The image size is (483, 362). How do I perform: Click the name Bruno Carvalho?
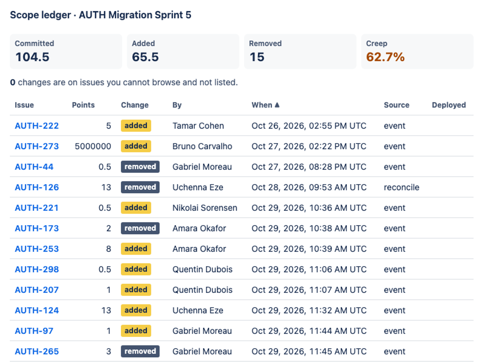(x=202, y=146)
